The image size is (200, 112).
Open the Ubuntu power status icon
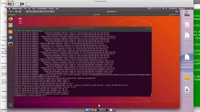[176, 15]
